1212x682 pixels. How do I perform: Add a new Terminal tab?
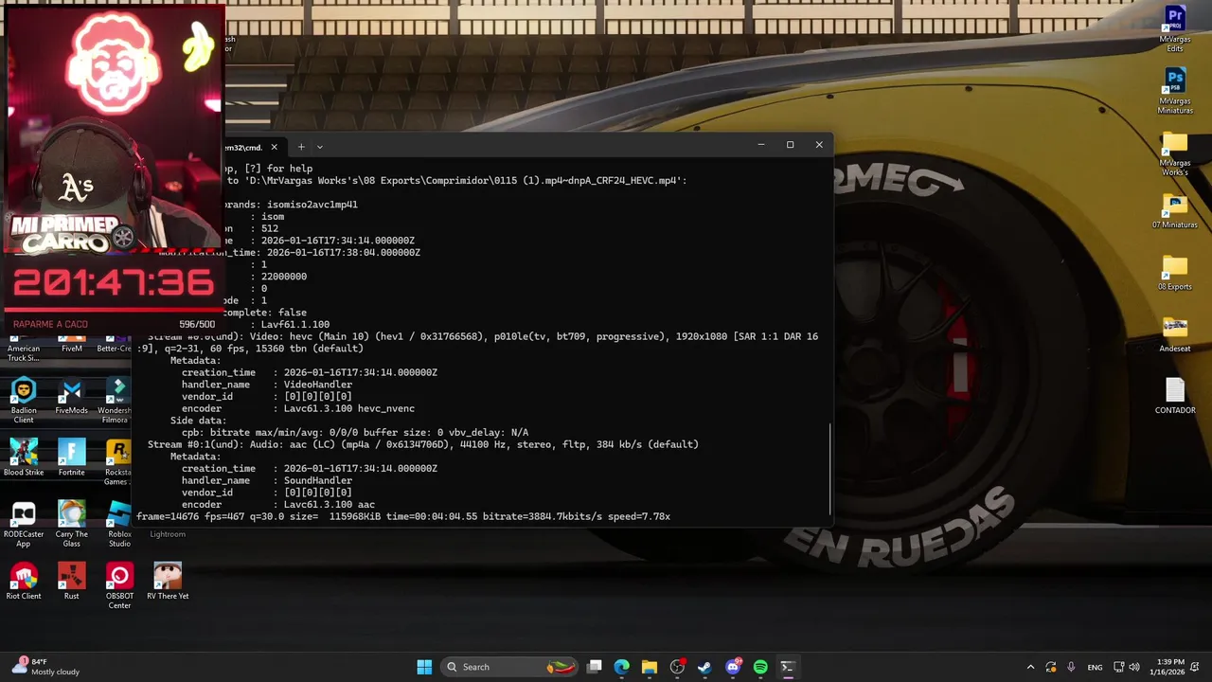coord(301,147)
